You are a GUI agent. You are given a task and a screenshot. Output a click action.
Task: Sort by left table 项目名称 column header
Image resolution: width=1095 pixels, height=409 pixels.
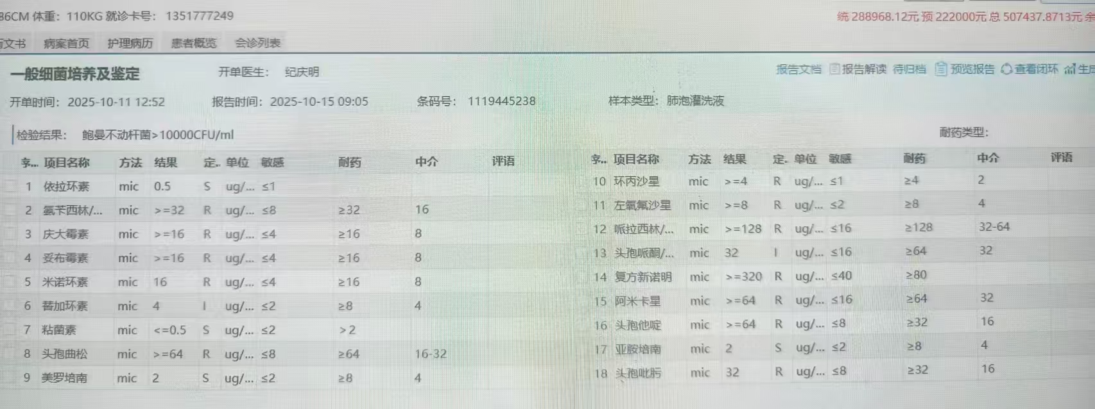[67, 163]
